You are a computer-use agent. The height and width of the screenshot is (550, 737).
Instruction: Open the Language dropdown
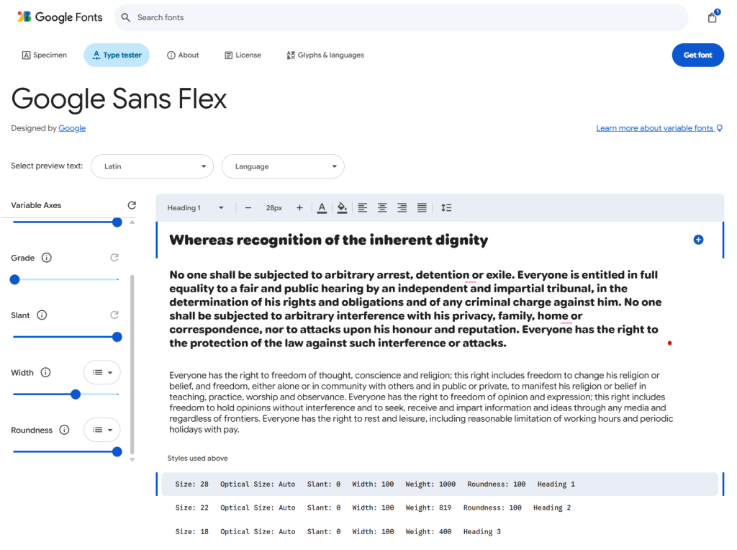tap(283, 166)
